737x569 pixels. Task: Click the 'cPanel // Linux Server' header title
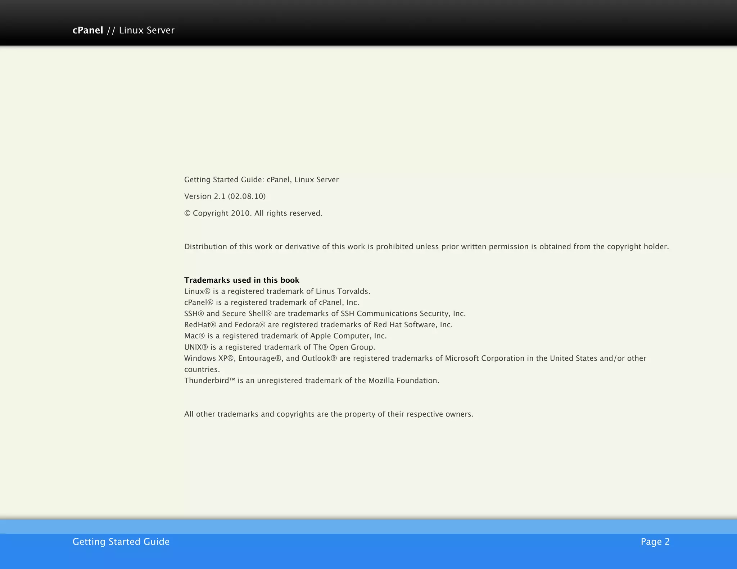coord(123,30)
